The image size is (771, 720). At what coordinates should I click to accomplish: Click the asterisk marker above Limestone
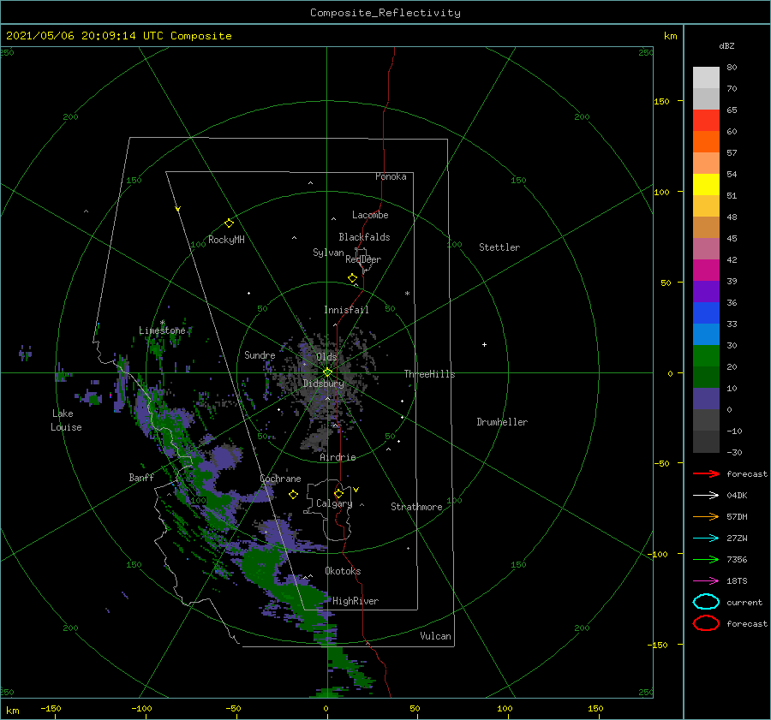(x=162, y=323)
